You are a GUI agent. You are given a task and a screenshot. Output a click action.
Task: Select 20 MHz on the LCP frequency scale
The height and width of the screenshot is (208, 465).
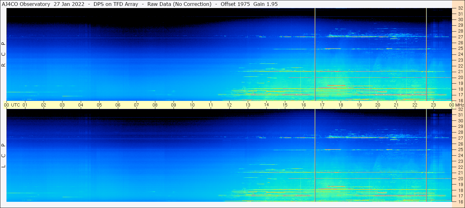(x=460, y=179)
